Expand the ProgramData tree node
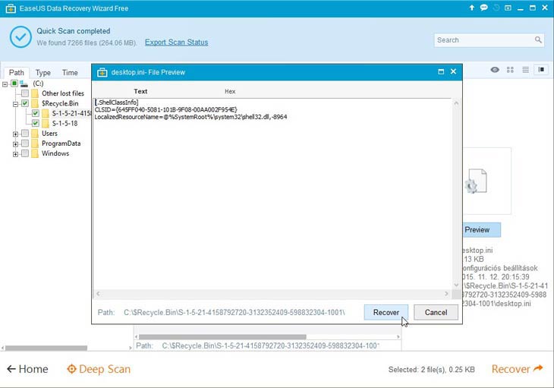Viewport: 554px width, 388px height. [14, 144]
